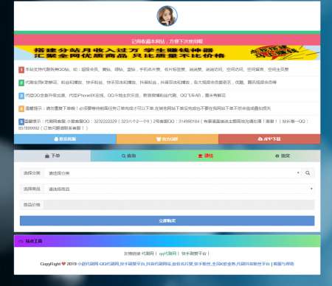Click the orange group button with cart icon
The width and height of the screenshot is (332, 286).
point(167,139)
